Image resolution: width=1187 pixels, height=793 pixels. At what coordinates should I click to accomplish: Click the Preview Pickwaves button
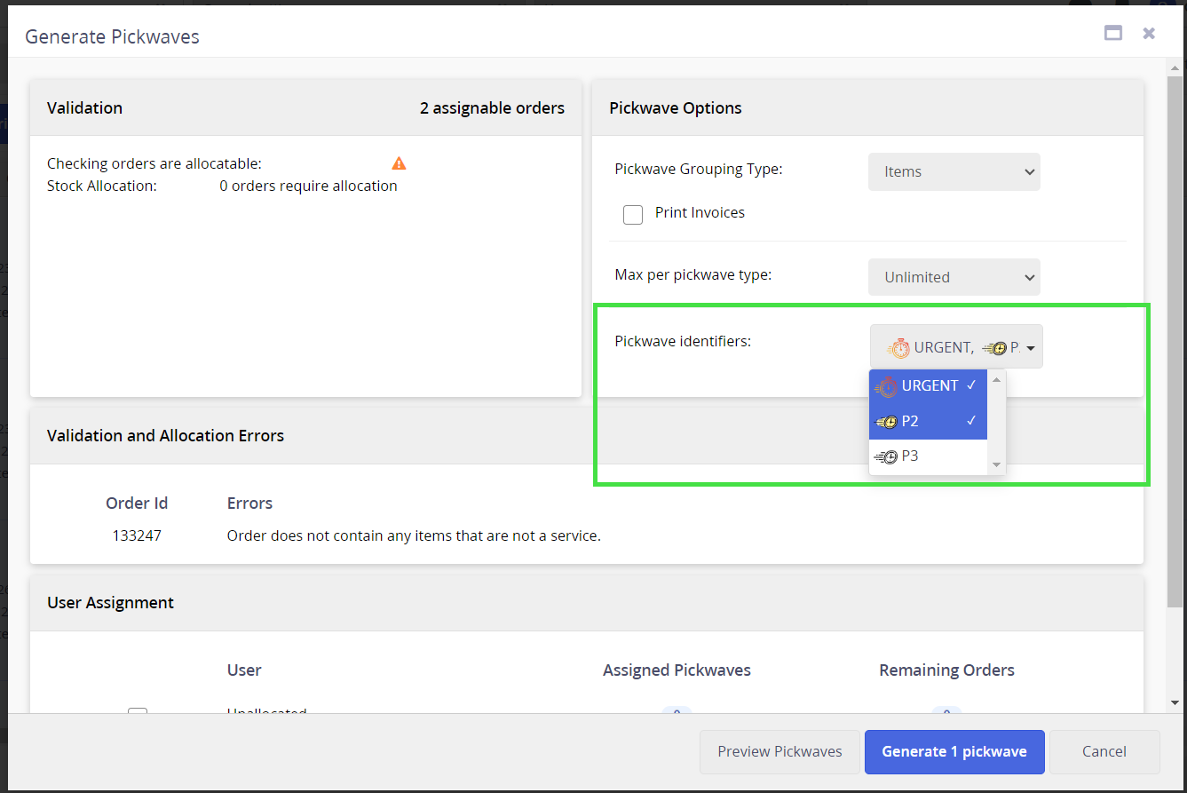click(x=779, y=752)
